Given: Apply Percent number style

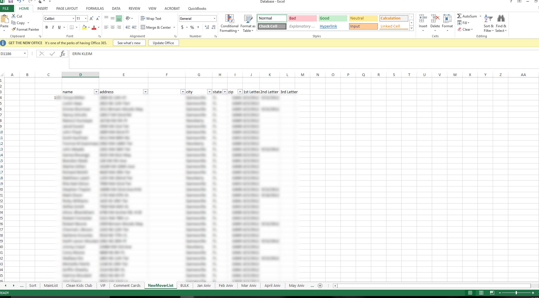Looking at the screenshot, I should [192, 28].
